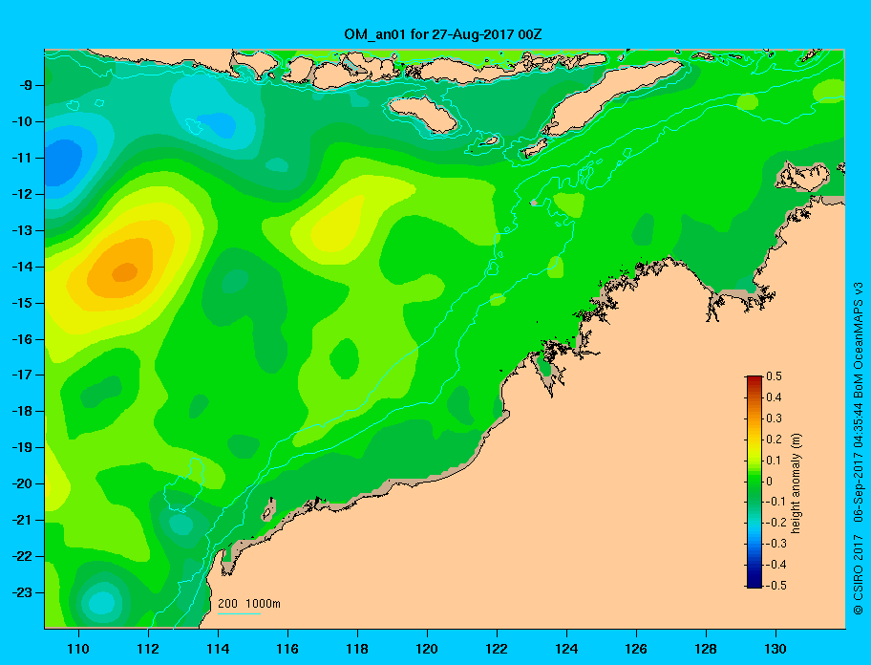Image resolution: width=871 pixels, height=665 pixels.
Task: Click the "200 1000m" contour legend label
Action: [x=249, y=603]
